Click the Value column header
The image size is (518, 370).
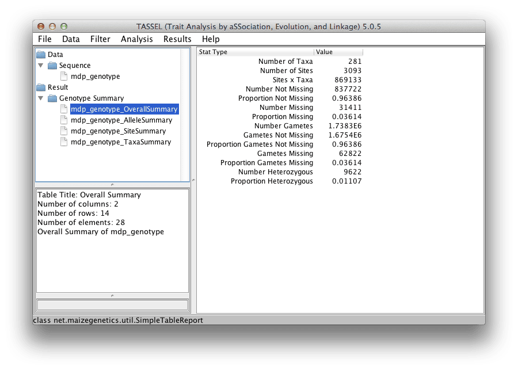[338, 52]
